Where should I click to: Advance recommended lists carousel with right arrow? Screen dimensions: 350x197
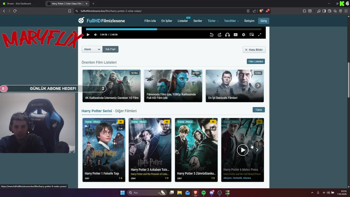(258, 85)
